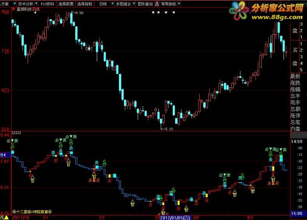Click the ZZZZZ indicator name label
The width and height of the screenshot is (307, 220).
[x=16, y=133]
